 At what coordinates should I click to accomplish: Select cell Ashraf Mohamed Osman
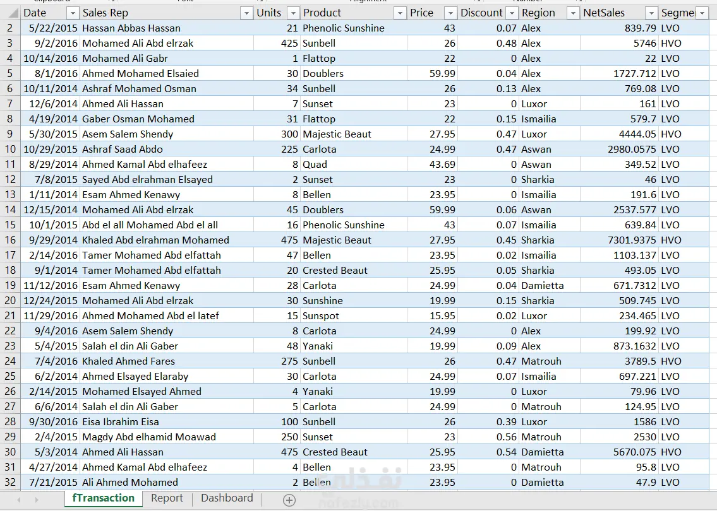pos(167,88)
